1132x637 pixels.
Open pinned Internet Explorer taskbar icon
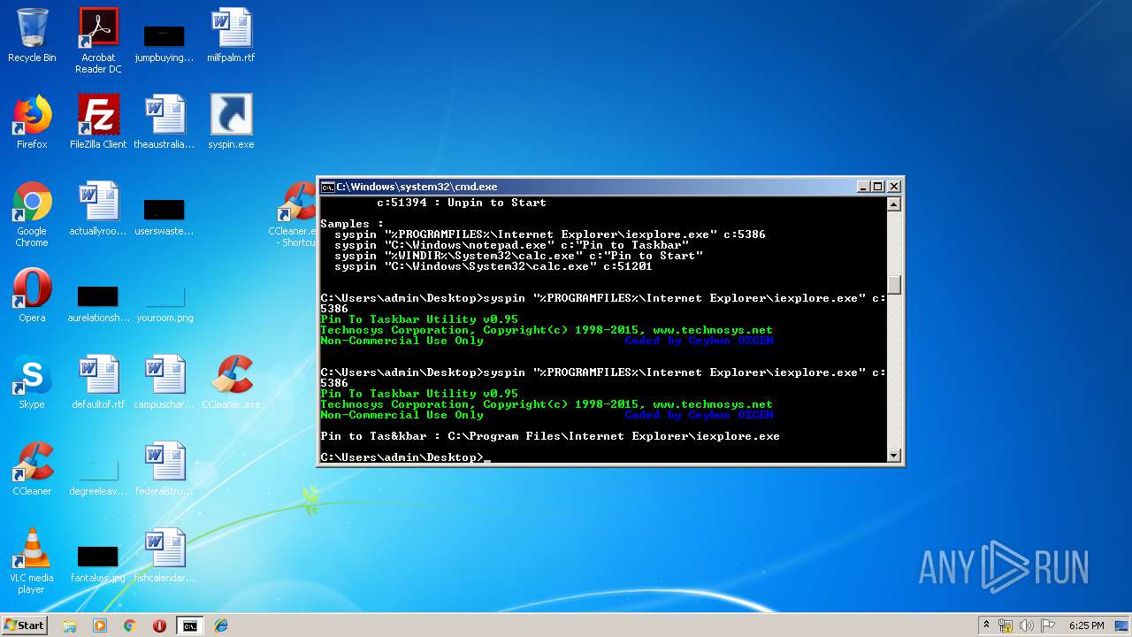click(x=221, y=625)
